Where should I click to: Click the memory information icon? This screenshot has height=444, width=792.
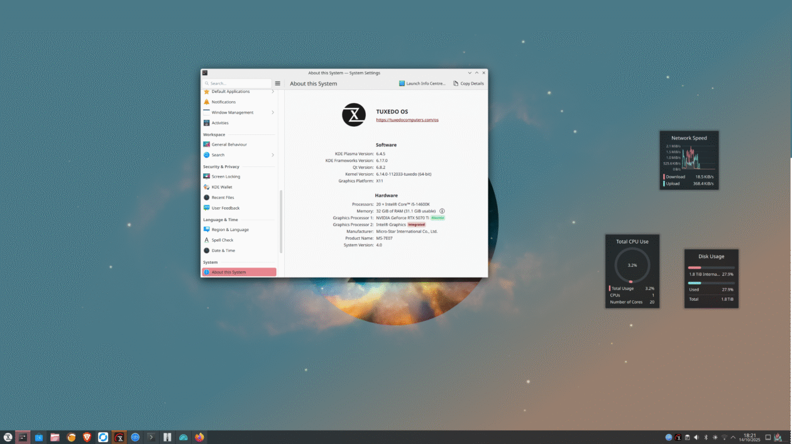[442, 211]
